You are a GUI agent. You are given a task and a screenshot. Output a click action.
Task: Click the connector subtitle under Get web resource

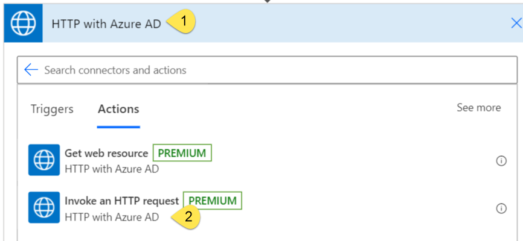(112, 169)
